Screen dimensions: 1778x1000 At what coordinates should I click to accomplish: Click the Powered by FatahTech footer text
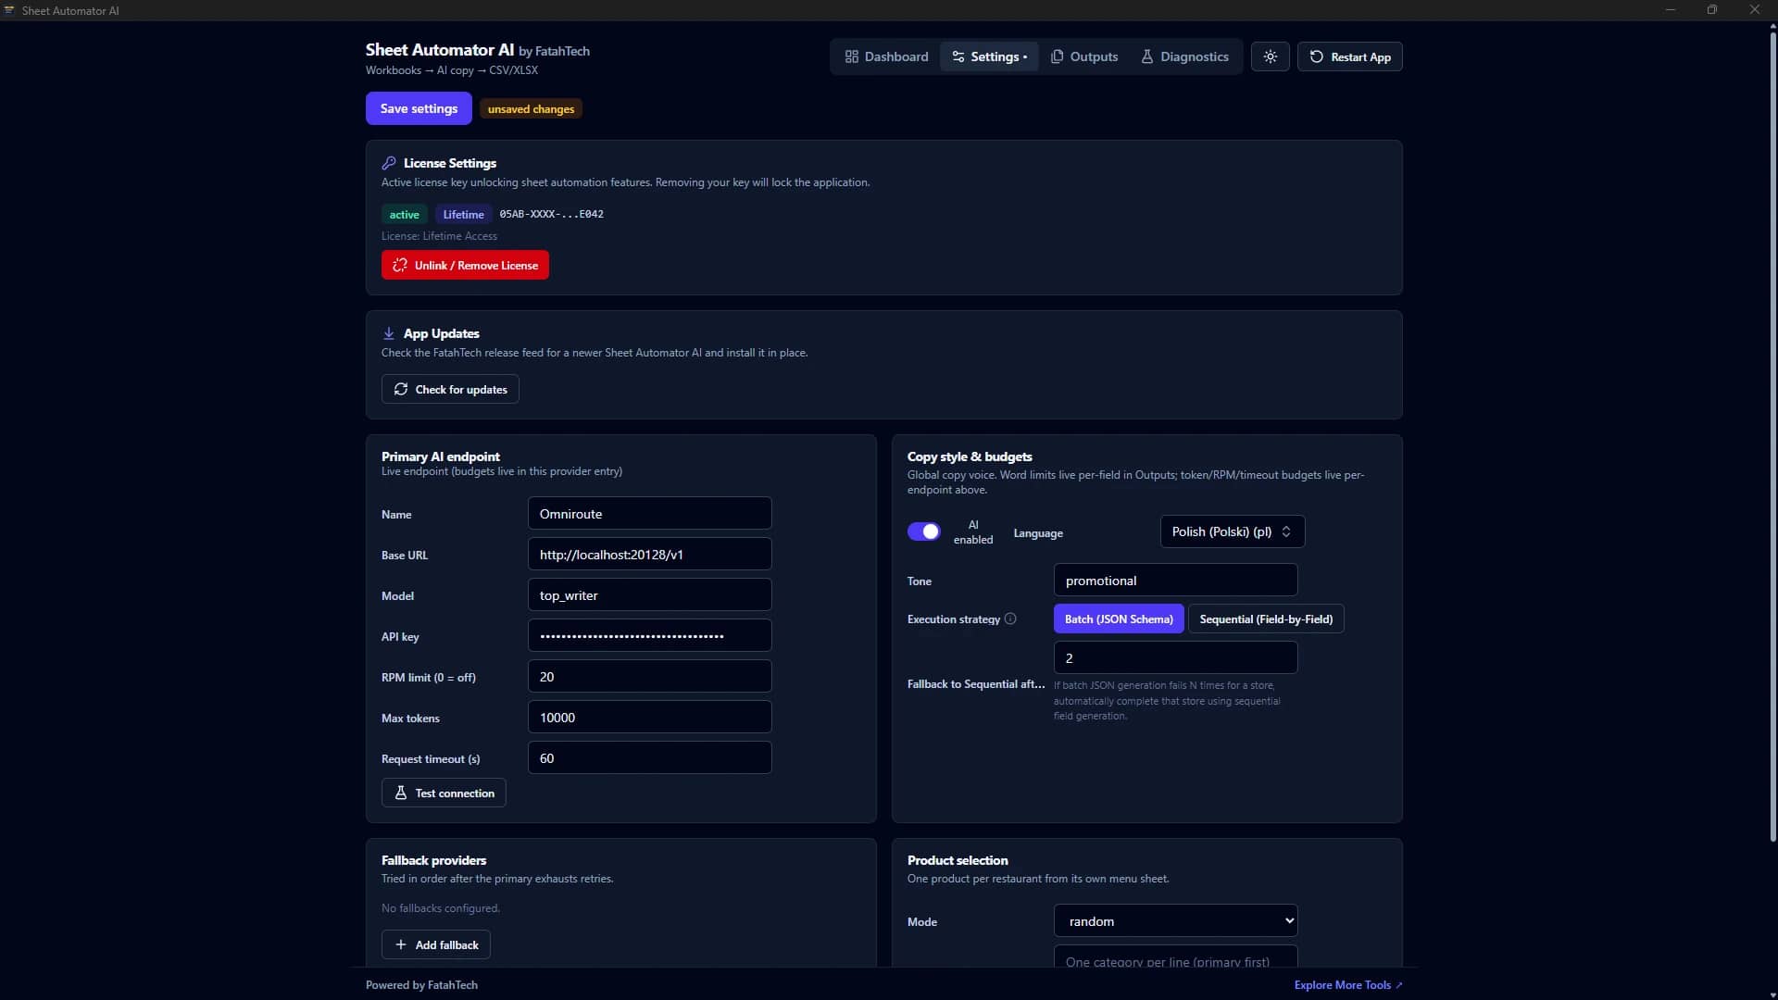pos(421,985)
